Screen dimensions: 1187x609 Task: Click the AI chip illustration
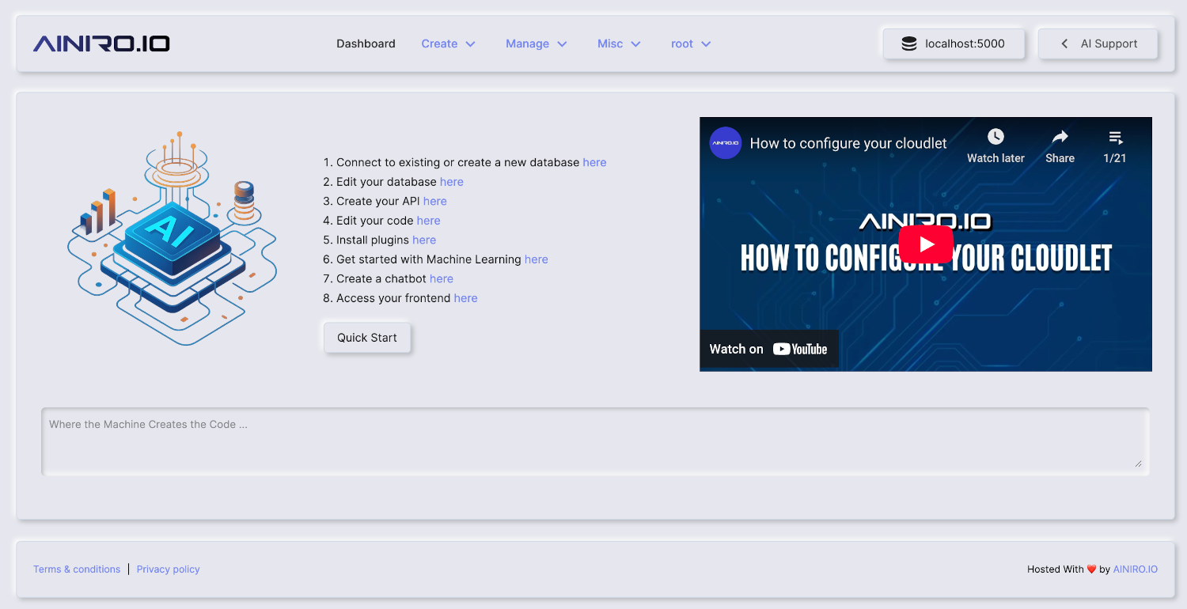[173, 237]
